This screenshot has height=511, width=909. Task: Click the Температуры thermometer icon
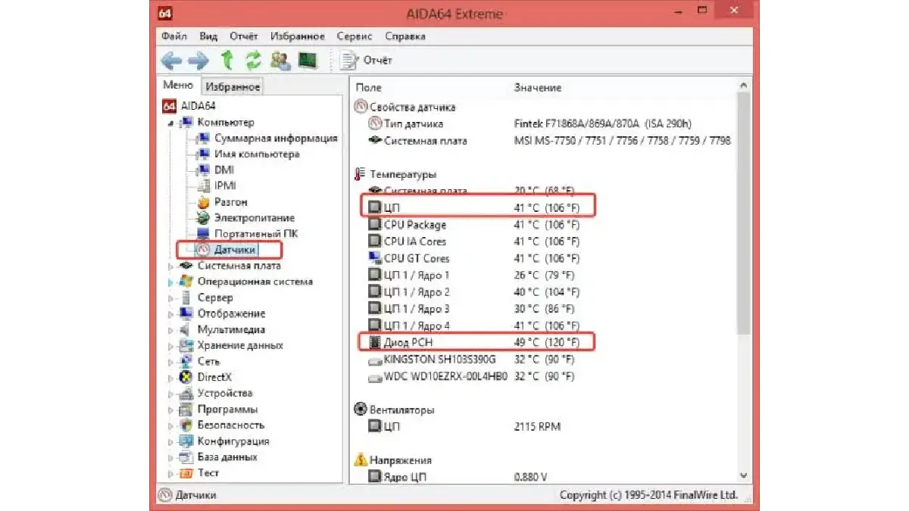point(361,174)
